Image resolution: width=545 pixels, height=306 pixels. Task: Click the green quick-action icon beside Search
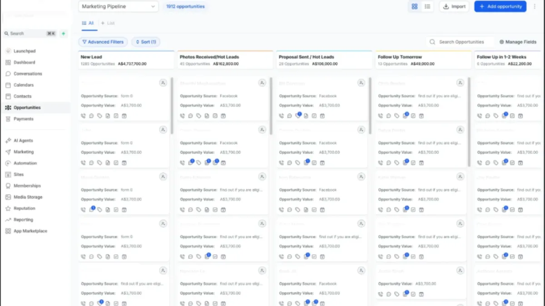[x=64, y=34]
